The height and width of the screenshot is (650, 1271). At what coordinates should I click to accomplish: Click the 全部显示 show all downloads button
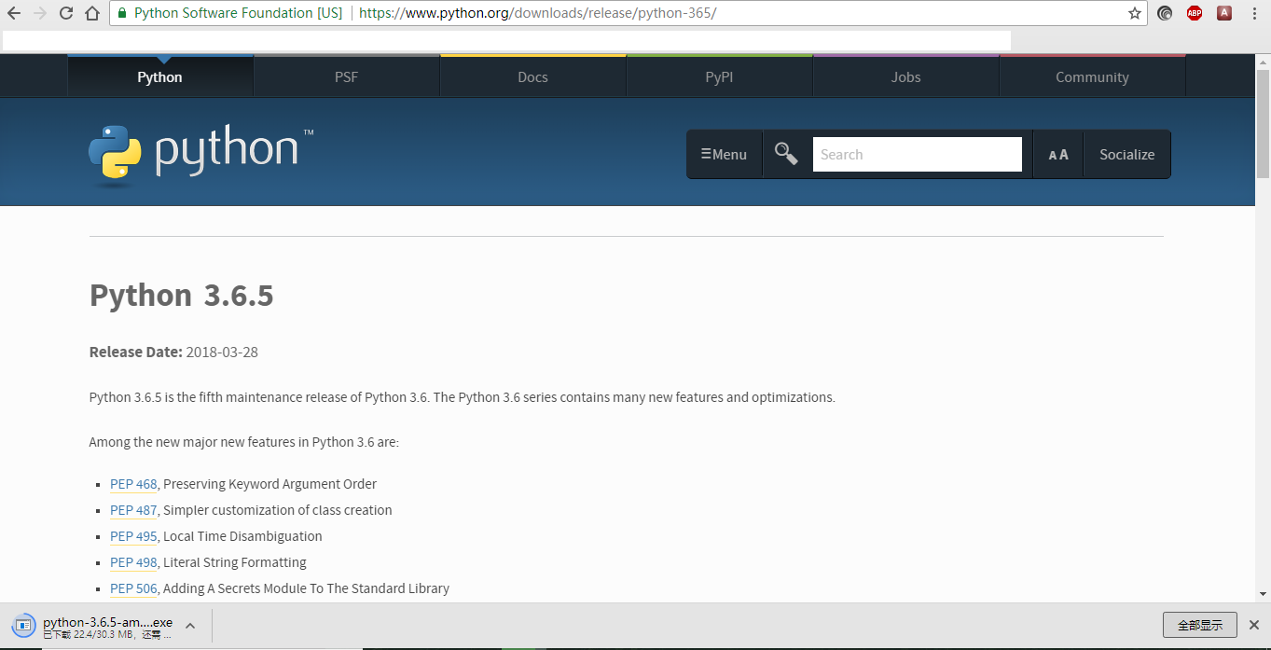(1199, 625)
